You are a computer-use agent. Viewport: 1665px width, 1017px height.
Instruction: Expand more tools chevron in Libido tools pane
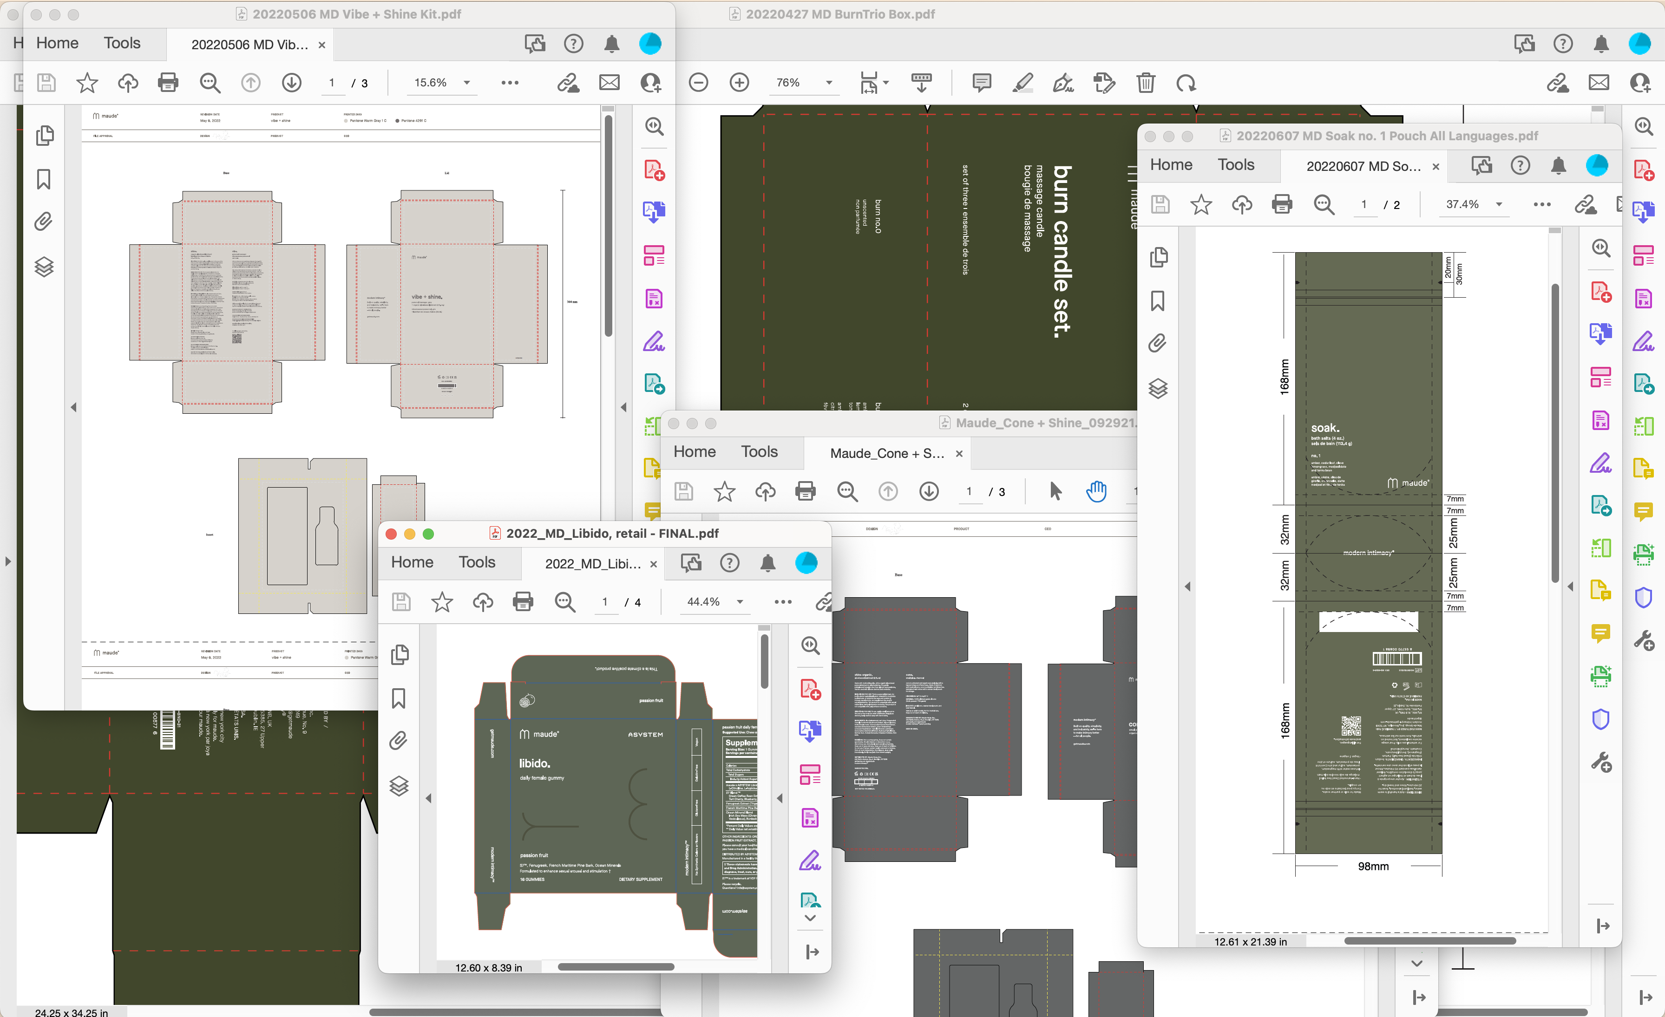[810, 918]
